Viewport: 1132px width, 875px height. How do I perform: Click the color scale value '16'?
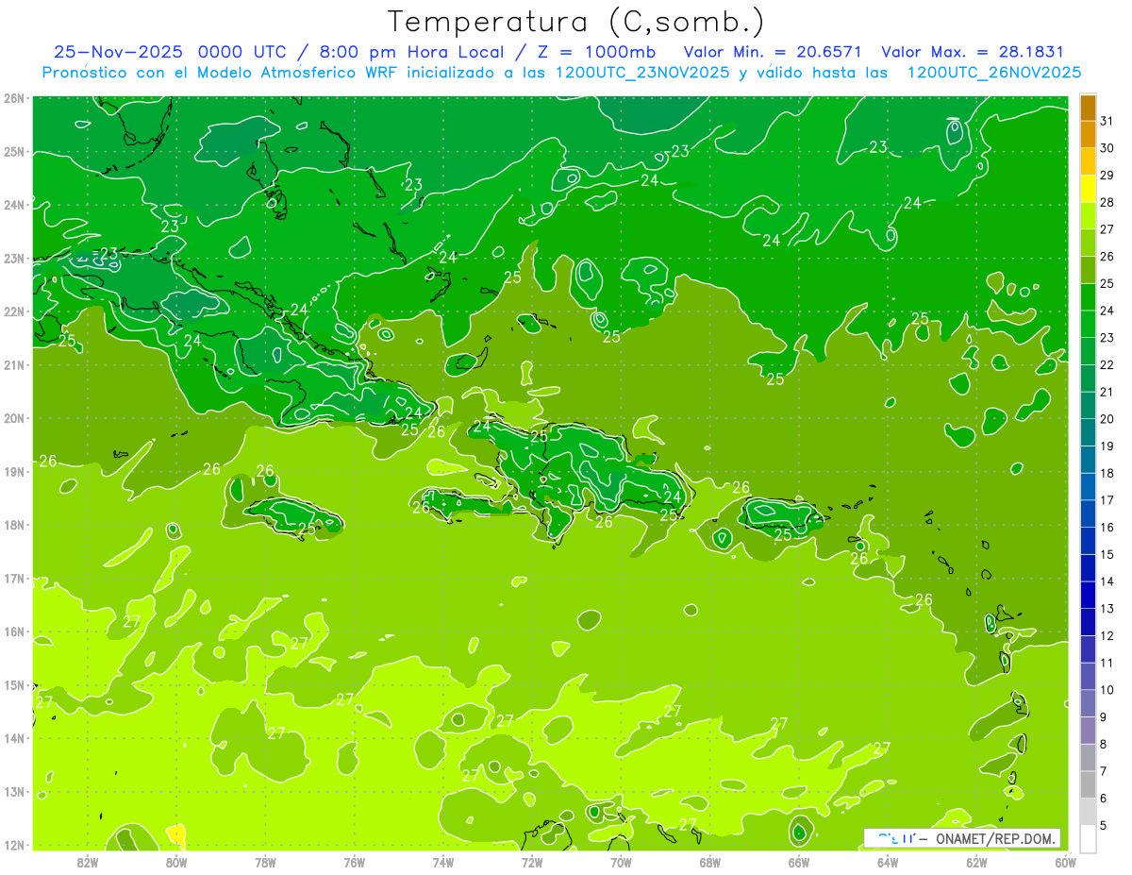click(x=1107, y=527)
